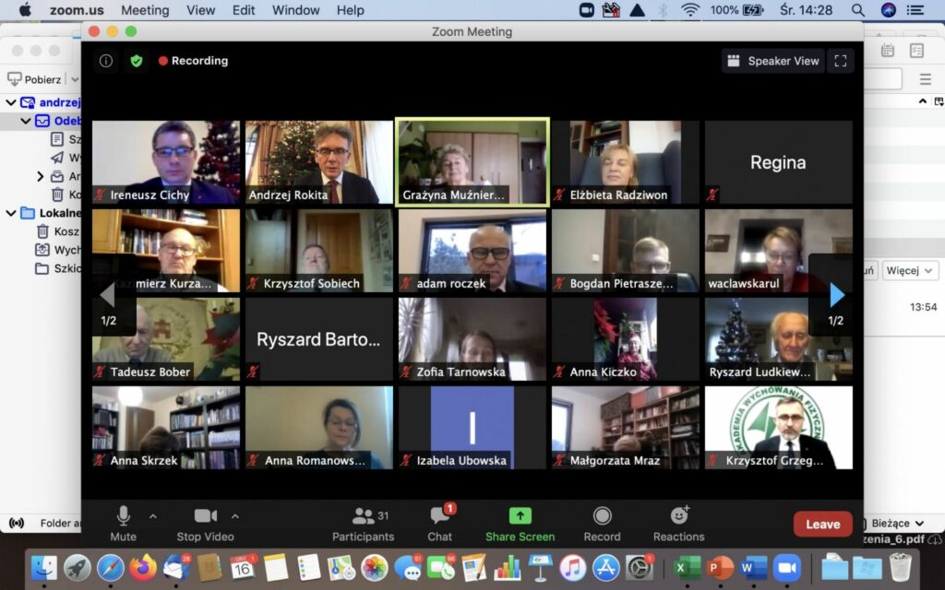The image size is (945, 590).
Task: Click the Share Screen button
Action: [520, 524]
